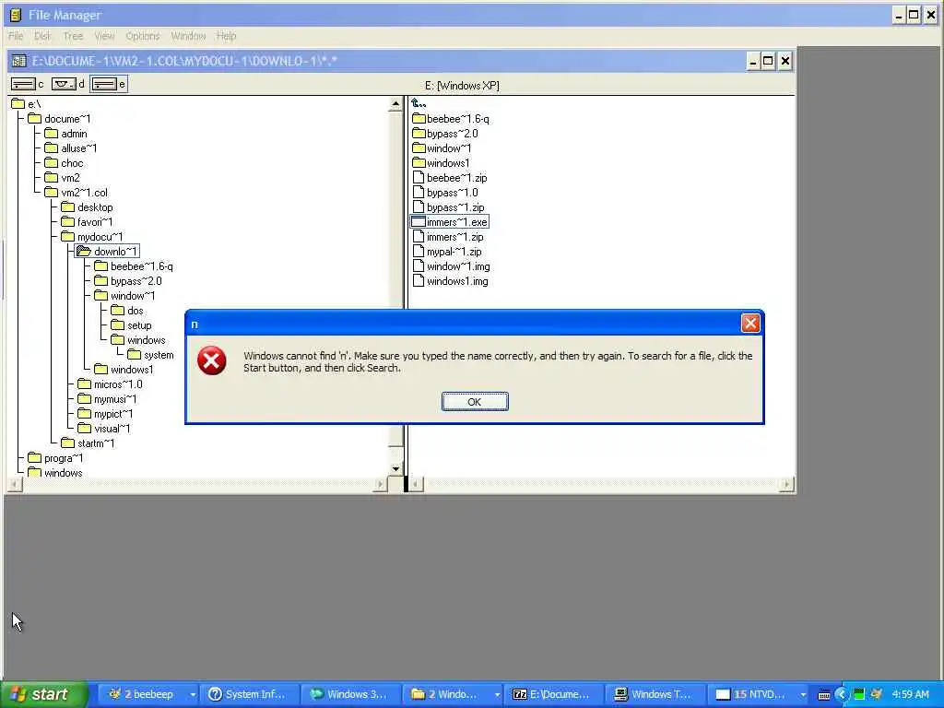Click the up-directory arrow icon

[x=419, y=103]
